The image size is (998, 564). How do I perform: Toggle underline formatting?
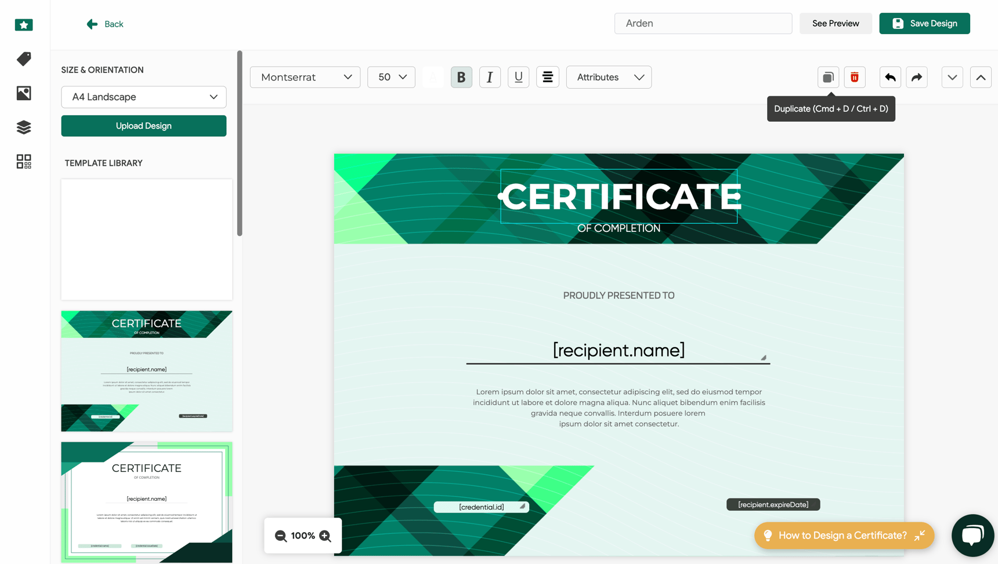518,77
